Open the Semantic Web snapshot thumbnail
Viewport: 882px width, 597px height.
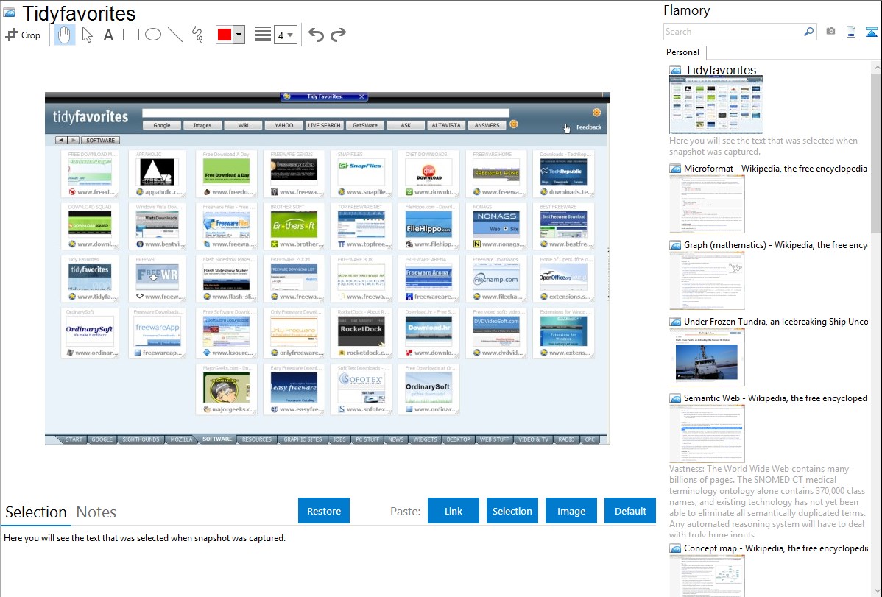(x=707, y=434)
